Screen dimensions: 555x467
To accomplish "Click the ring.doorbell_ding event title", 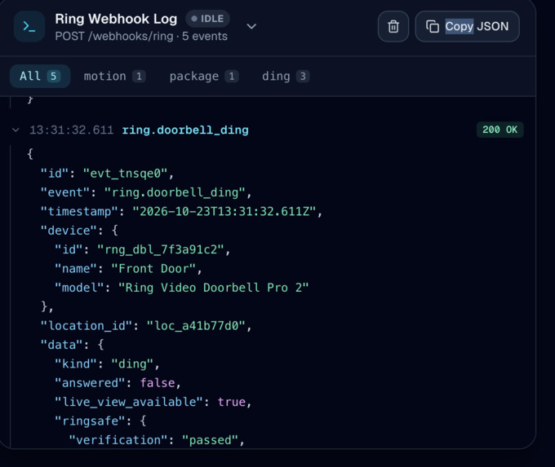I will (x=185, y=130).
